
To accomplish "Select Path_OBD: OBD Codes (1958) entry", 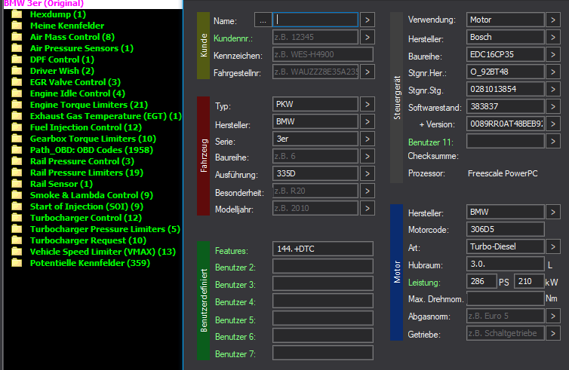I will (x=91, y=150).
